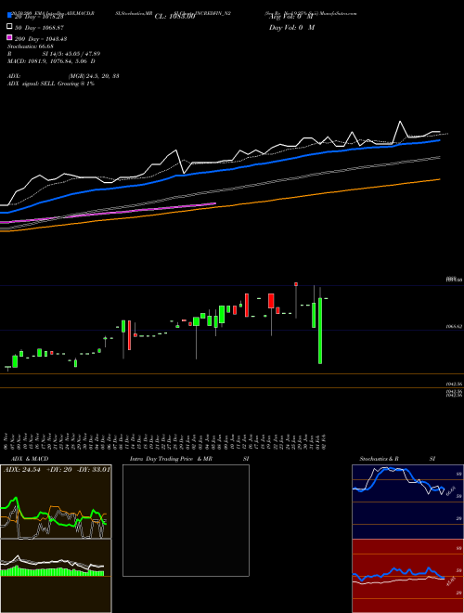Click the blue 20 Day EMA legend swatch
Image resolution: width=464 pixels, height=613 pixels.
[x=9, y=16]
